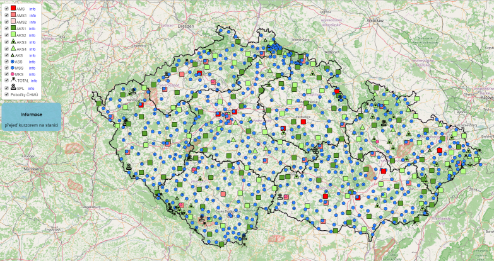The height and width of the screenshot is (261, 494).
Task: Click the Informace panel
Action: (x=32, y=115)
